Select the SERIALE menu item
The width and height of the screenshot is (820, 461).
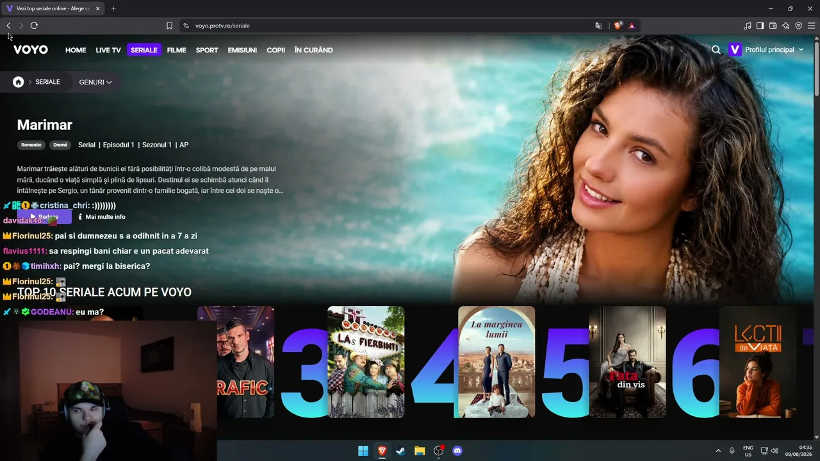coord(144,50)
